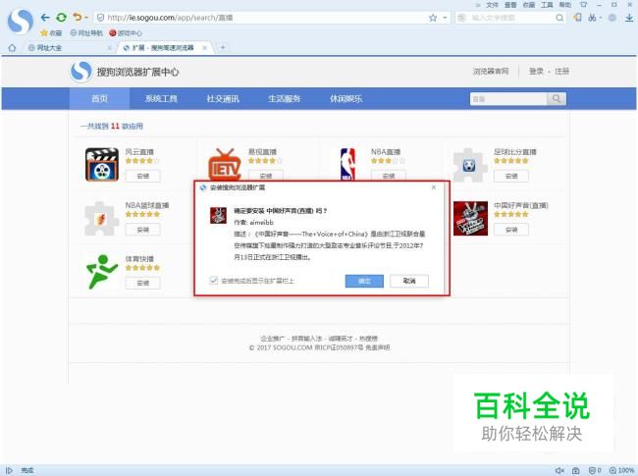Open the 帮助 menu

pos(564,5)
